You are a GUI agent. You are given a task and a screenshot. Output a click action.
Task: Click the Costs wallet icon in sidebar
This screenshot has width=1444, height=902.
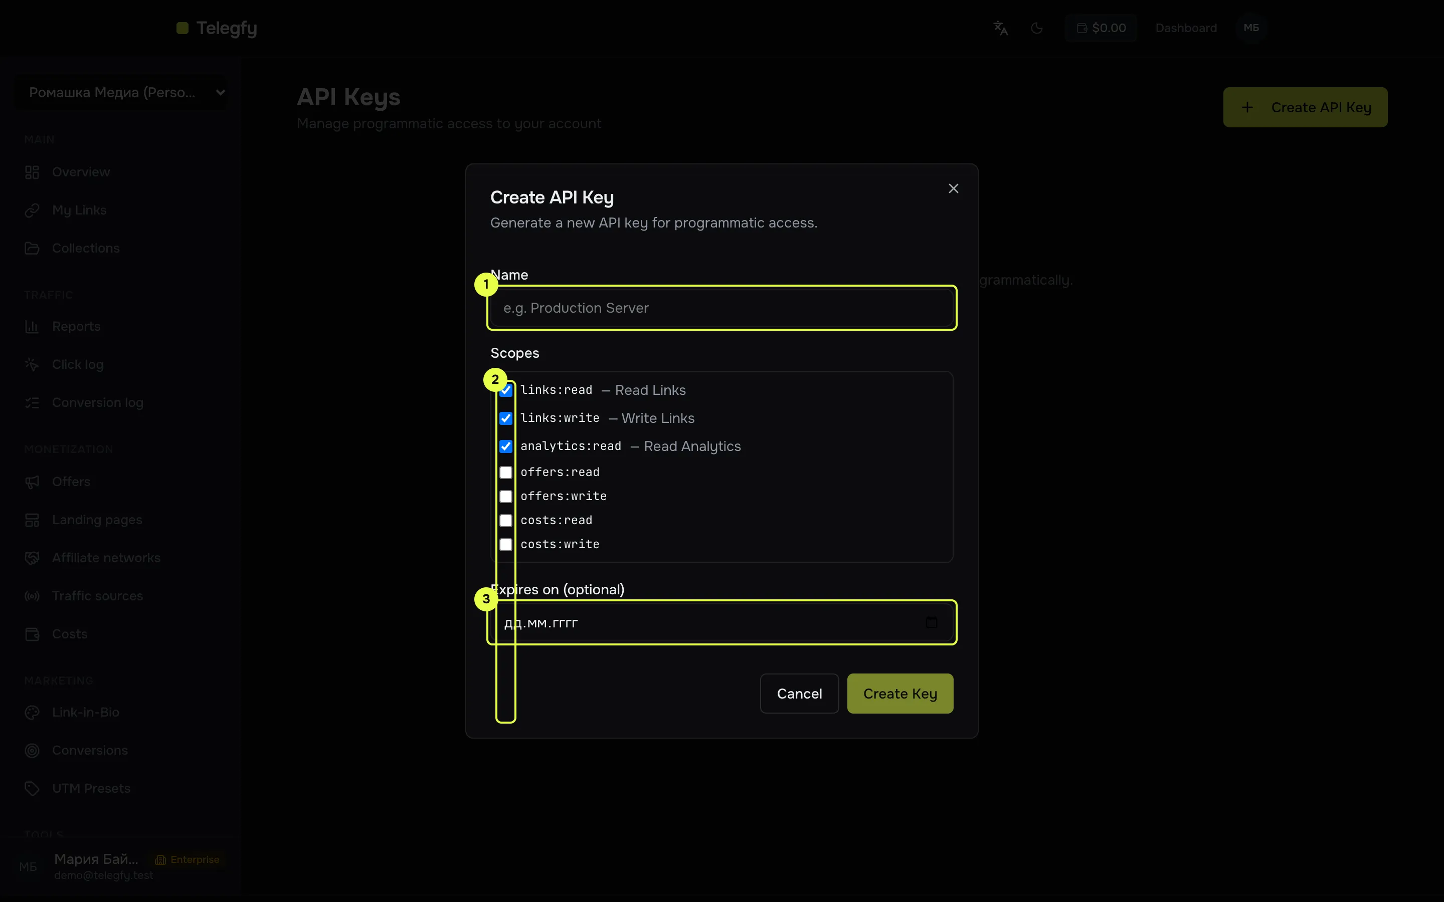click(x=32, y=634)
